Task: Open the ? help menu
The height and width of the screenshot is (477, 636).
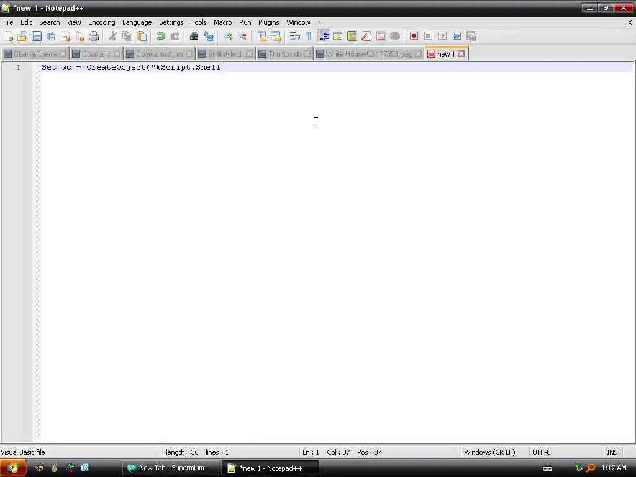Action: (319, 22)
